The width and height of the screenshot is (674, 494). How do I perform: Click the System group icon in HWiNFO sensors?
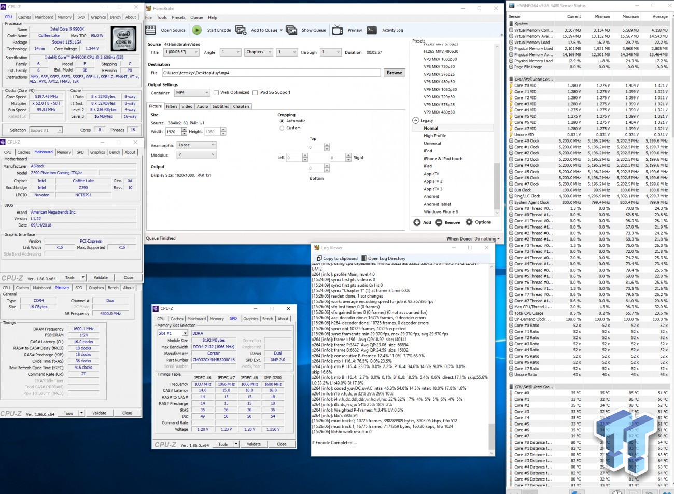511,24
